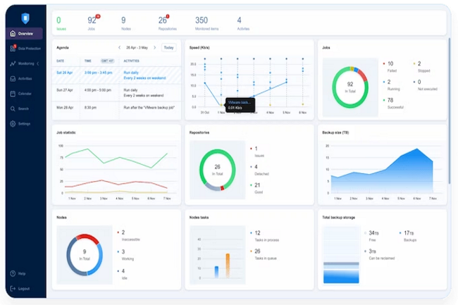Click the vertical scrollbar on the right

(x=448, y=106)
